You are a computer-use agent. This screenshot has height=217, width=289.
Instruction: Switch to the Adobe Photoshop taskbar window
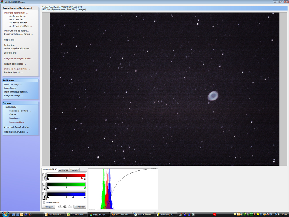pos(143,214)
